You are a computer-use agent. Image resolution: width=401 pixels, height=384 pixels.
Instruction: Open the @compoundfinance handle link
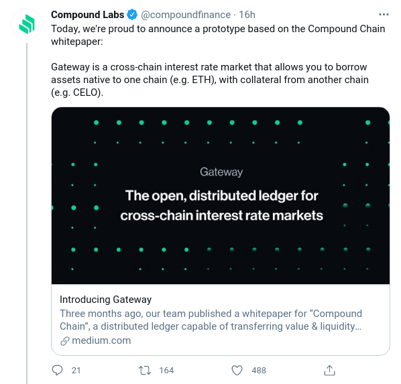(186, 15)
